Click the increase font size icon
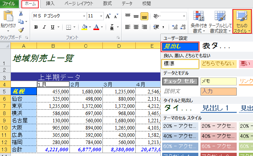This screenshot has height=156, width=253. [108, 16]
